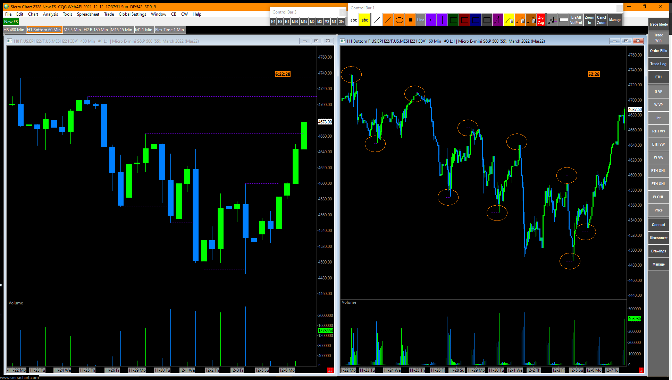The image size is (672, 380).
Task: Select the orange arrow drawing tool
Action: (x=388, y=20)
